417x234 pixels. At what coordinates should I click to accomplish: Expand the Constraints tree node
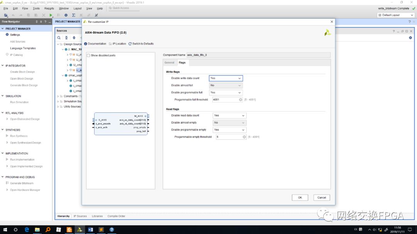tap(58, 96)
